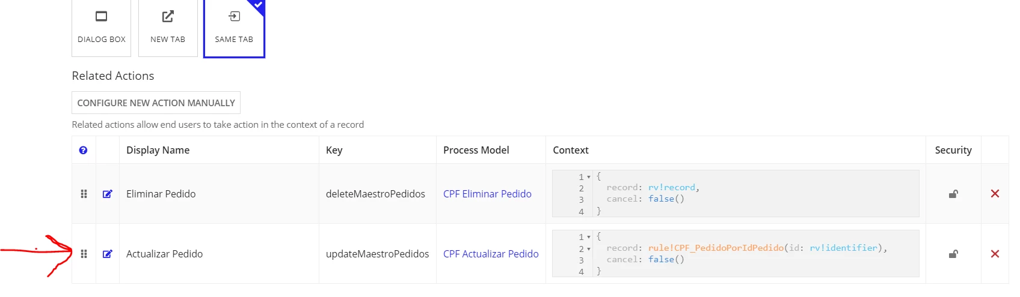This screenshot has width=1020, height=297.
Task: Remove Actualizar Pedido with red X
Action: click(995, 254)
